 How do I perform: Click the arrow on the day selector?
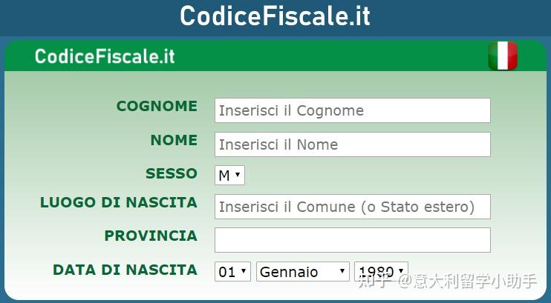point(244,272)
